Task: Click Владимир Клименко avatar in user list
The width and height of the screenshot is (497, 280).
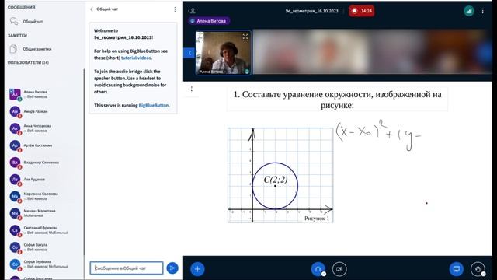Action: pos(15,163)
